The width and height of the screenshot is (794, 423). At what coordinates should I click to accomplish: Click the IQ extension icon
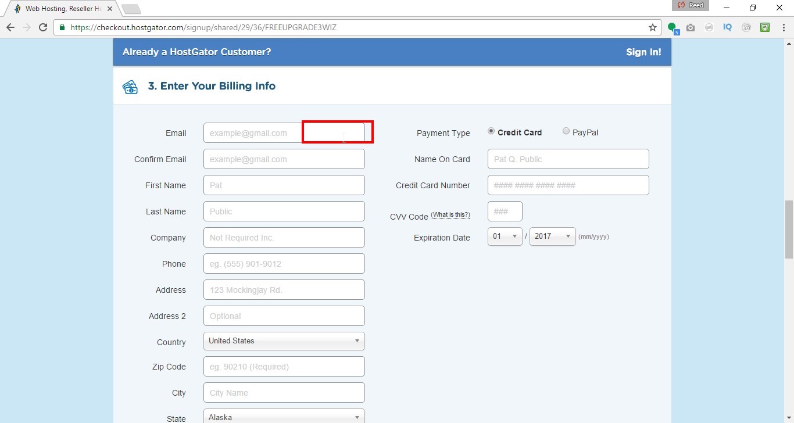point(727,27)
